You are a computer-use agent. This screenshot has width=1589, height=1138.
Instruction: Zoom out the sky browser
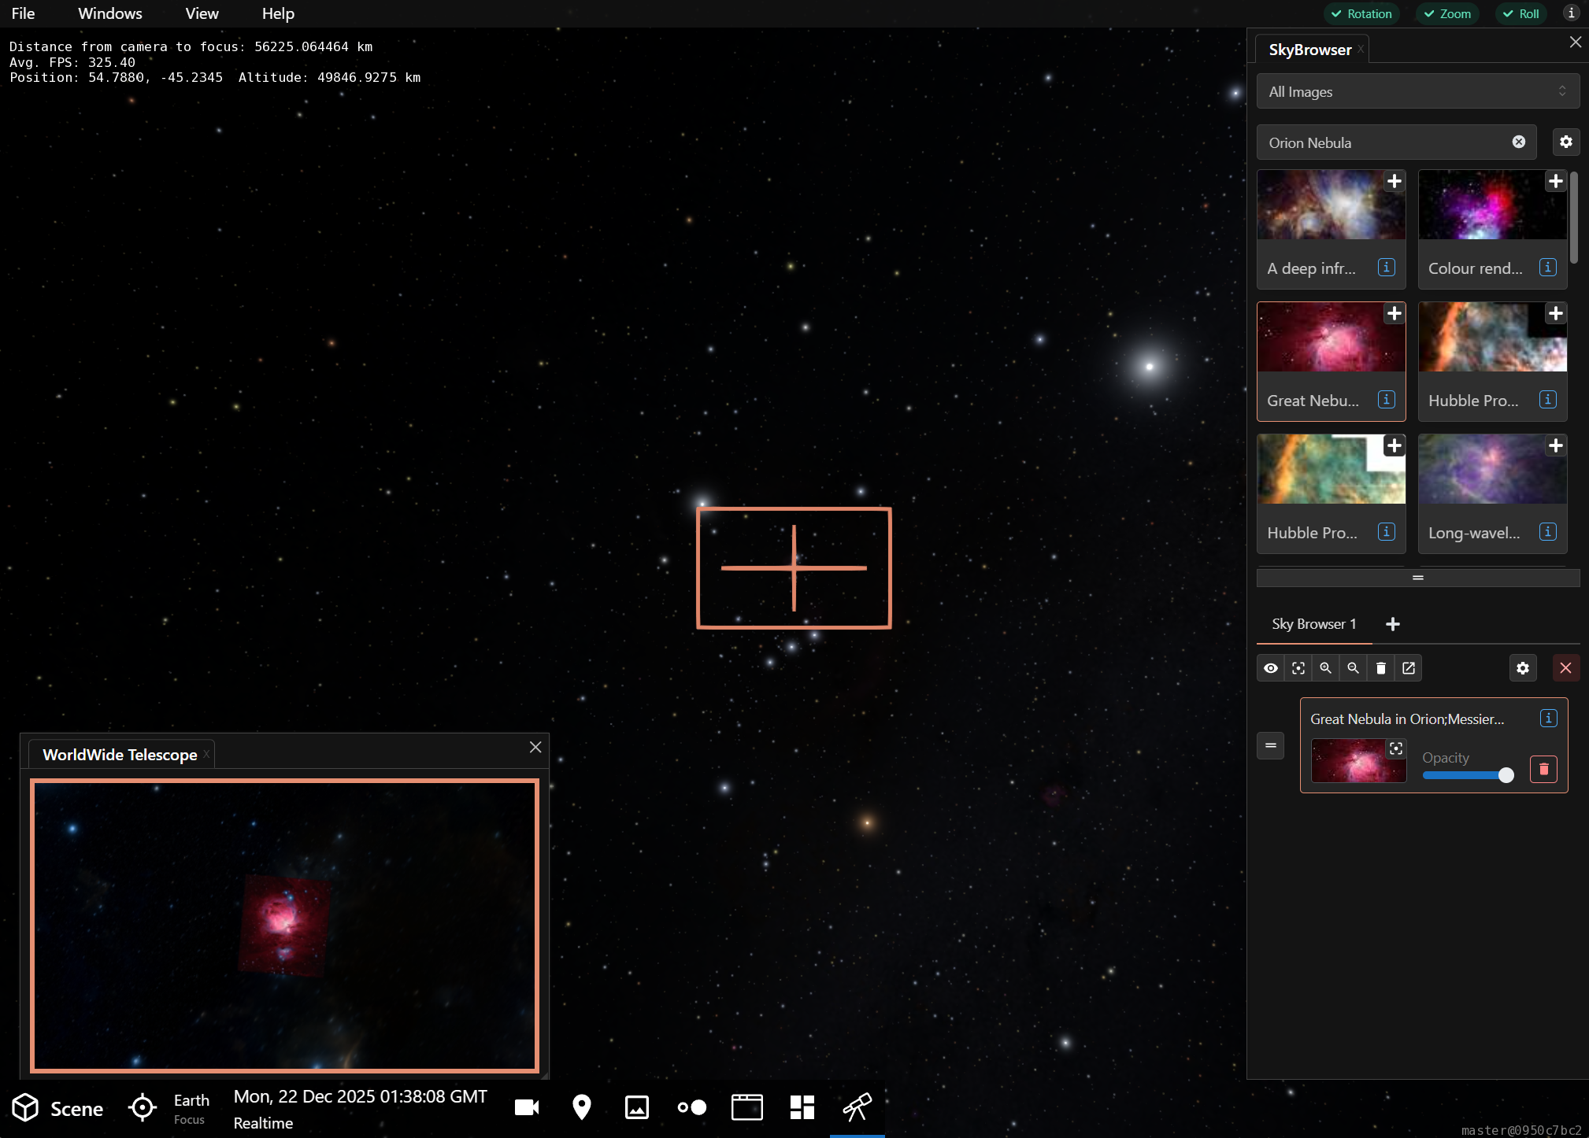click(x=1354, y=668)
